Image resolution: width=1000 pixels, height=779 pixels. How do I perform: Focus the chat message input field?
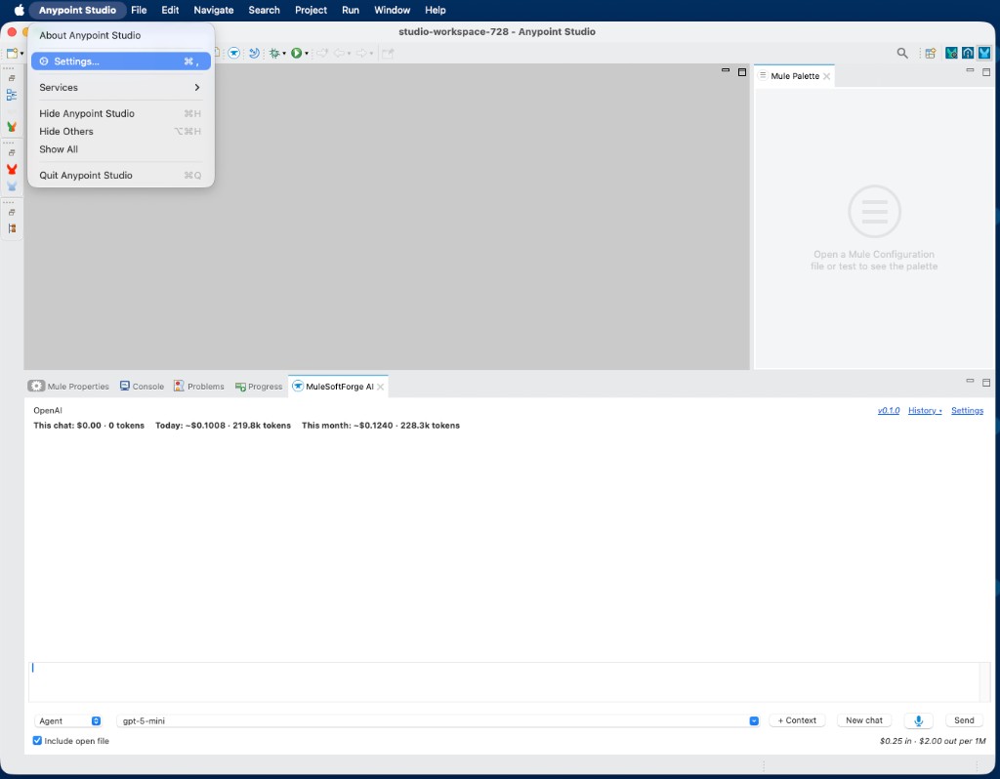(x=504, y=681)
